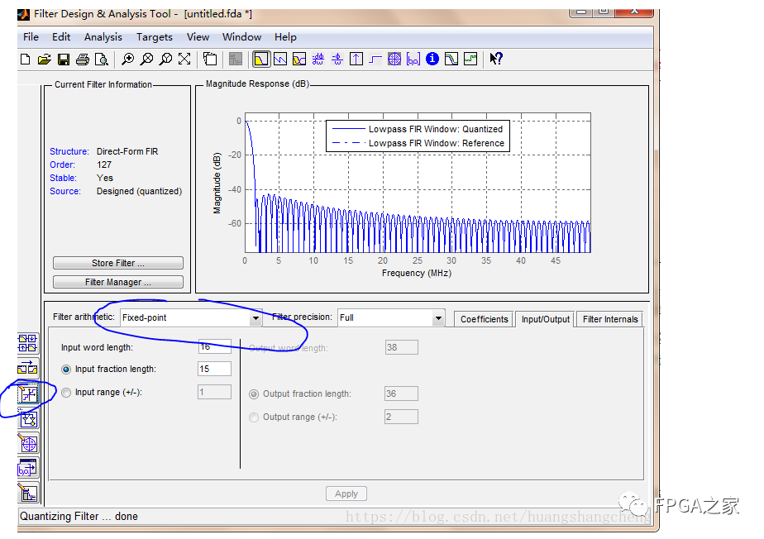Click the Save floppy disk toolbar icon
This screenshot has height=539, width=764.
point(64,59)
